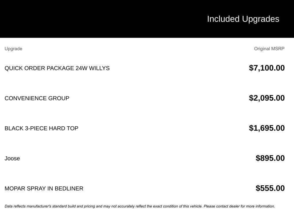Click the Original MSRP column header

pos(269,49)
